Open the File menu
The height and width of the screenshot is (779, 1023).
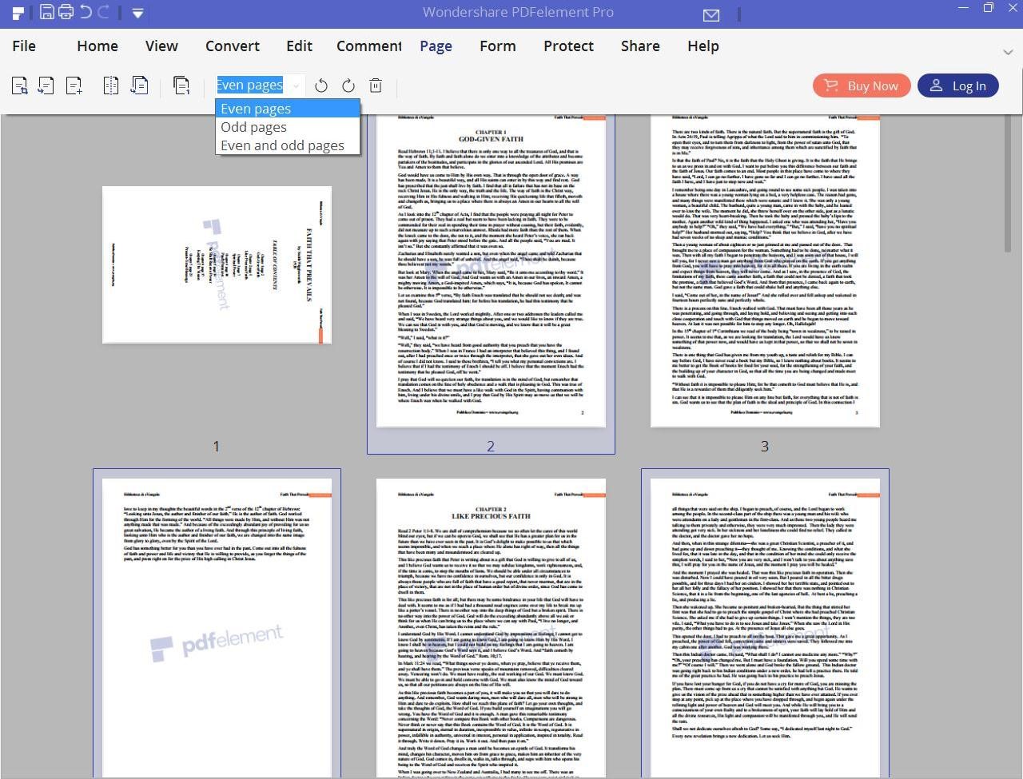24,46
